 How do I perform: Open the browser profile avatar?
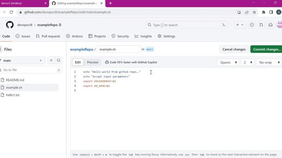point(279,12)
